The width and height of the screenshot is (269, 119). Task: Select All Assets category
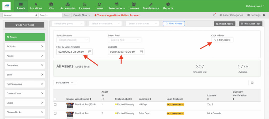click(x=25, y=37)
